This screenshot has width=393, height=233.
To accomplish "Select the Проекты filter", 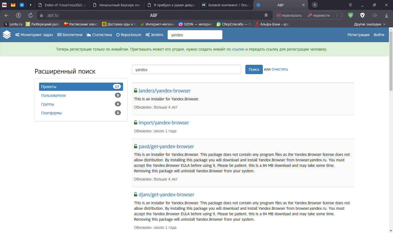I will tap(81, 87).
